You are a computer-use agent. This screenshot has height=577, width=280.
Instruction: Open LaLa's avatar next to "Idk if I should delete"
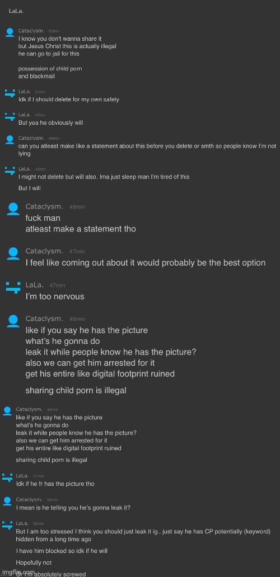10,93
